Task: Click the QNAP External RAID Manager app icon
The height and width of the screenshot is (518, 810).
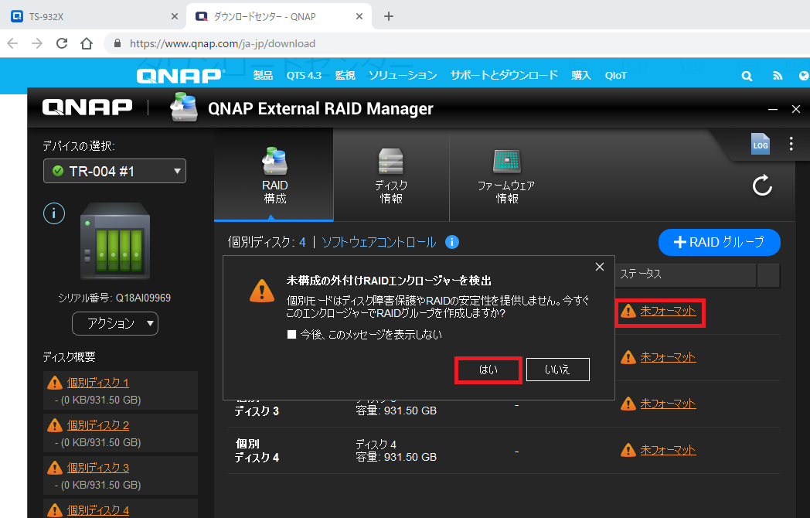Action: (x=184, y=107)
